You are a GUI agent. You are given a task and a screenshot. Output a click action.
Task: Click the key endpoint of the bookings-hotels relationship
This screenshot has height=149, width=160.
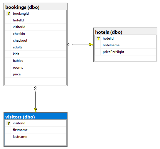click(x=91, y=44)
